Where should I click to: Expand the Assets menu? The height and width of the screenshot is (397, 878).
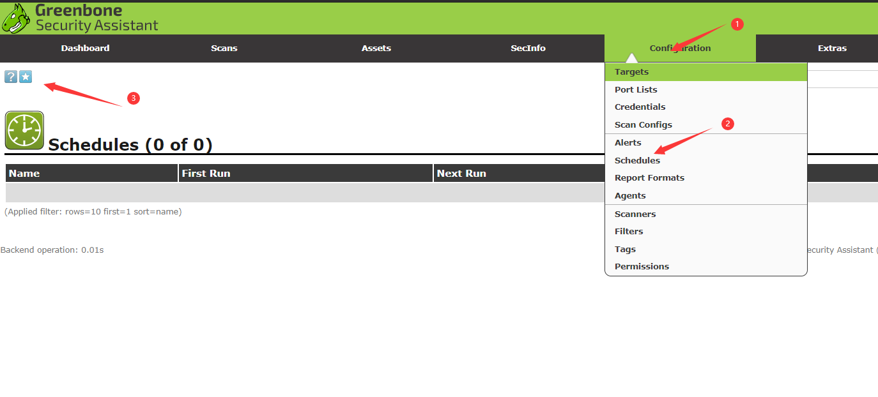pyautogui.click(x=376, y=49)
